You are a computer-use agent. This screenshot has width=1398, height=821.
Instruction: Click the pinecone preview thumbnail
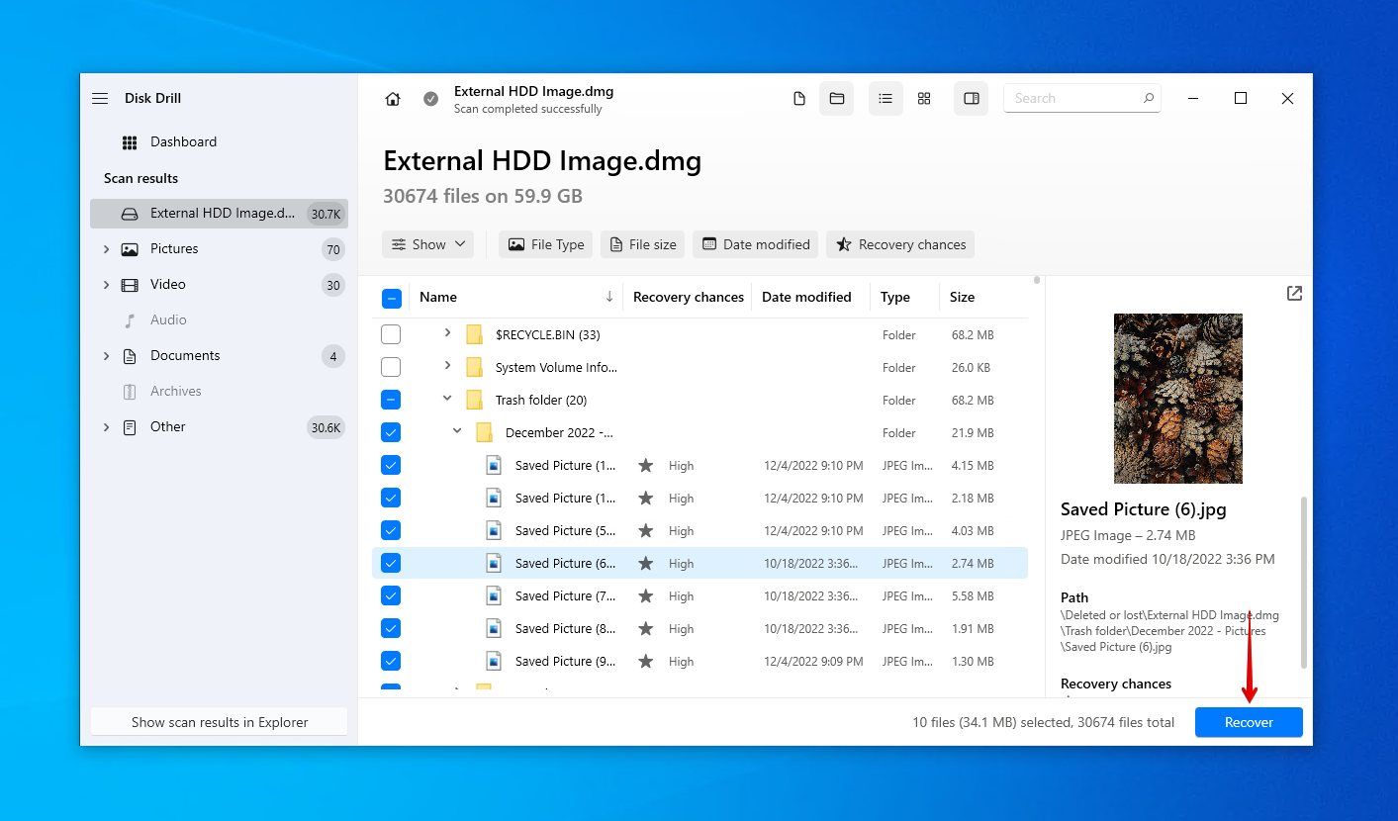tap(1177, 399)
